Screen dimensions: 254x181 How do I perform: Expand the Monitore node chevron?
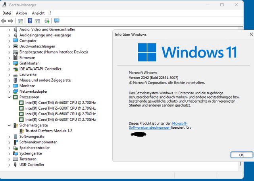[9, 86]
